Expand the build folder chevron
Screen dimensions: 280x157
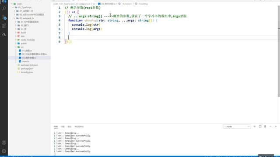tap(16, 33)
